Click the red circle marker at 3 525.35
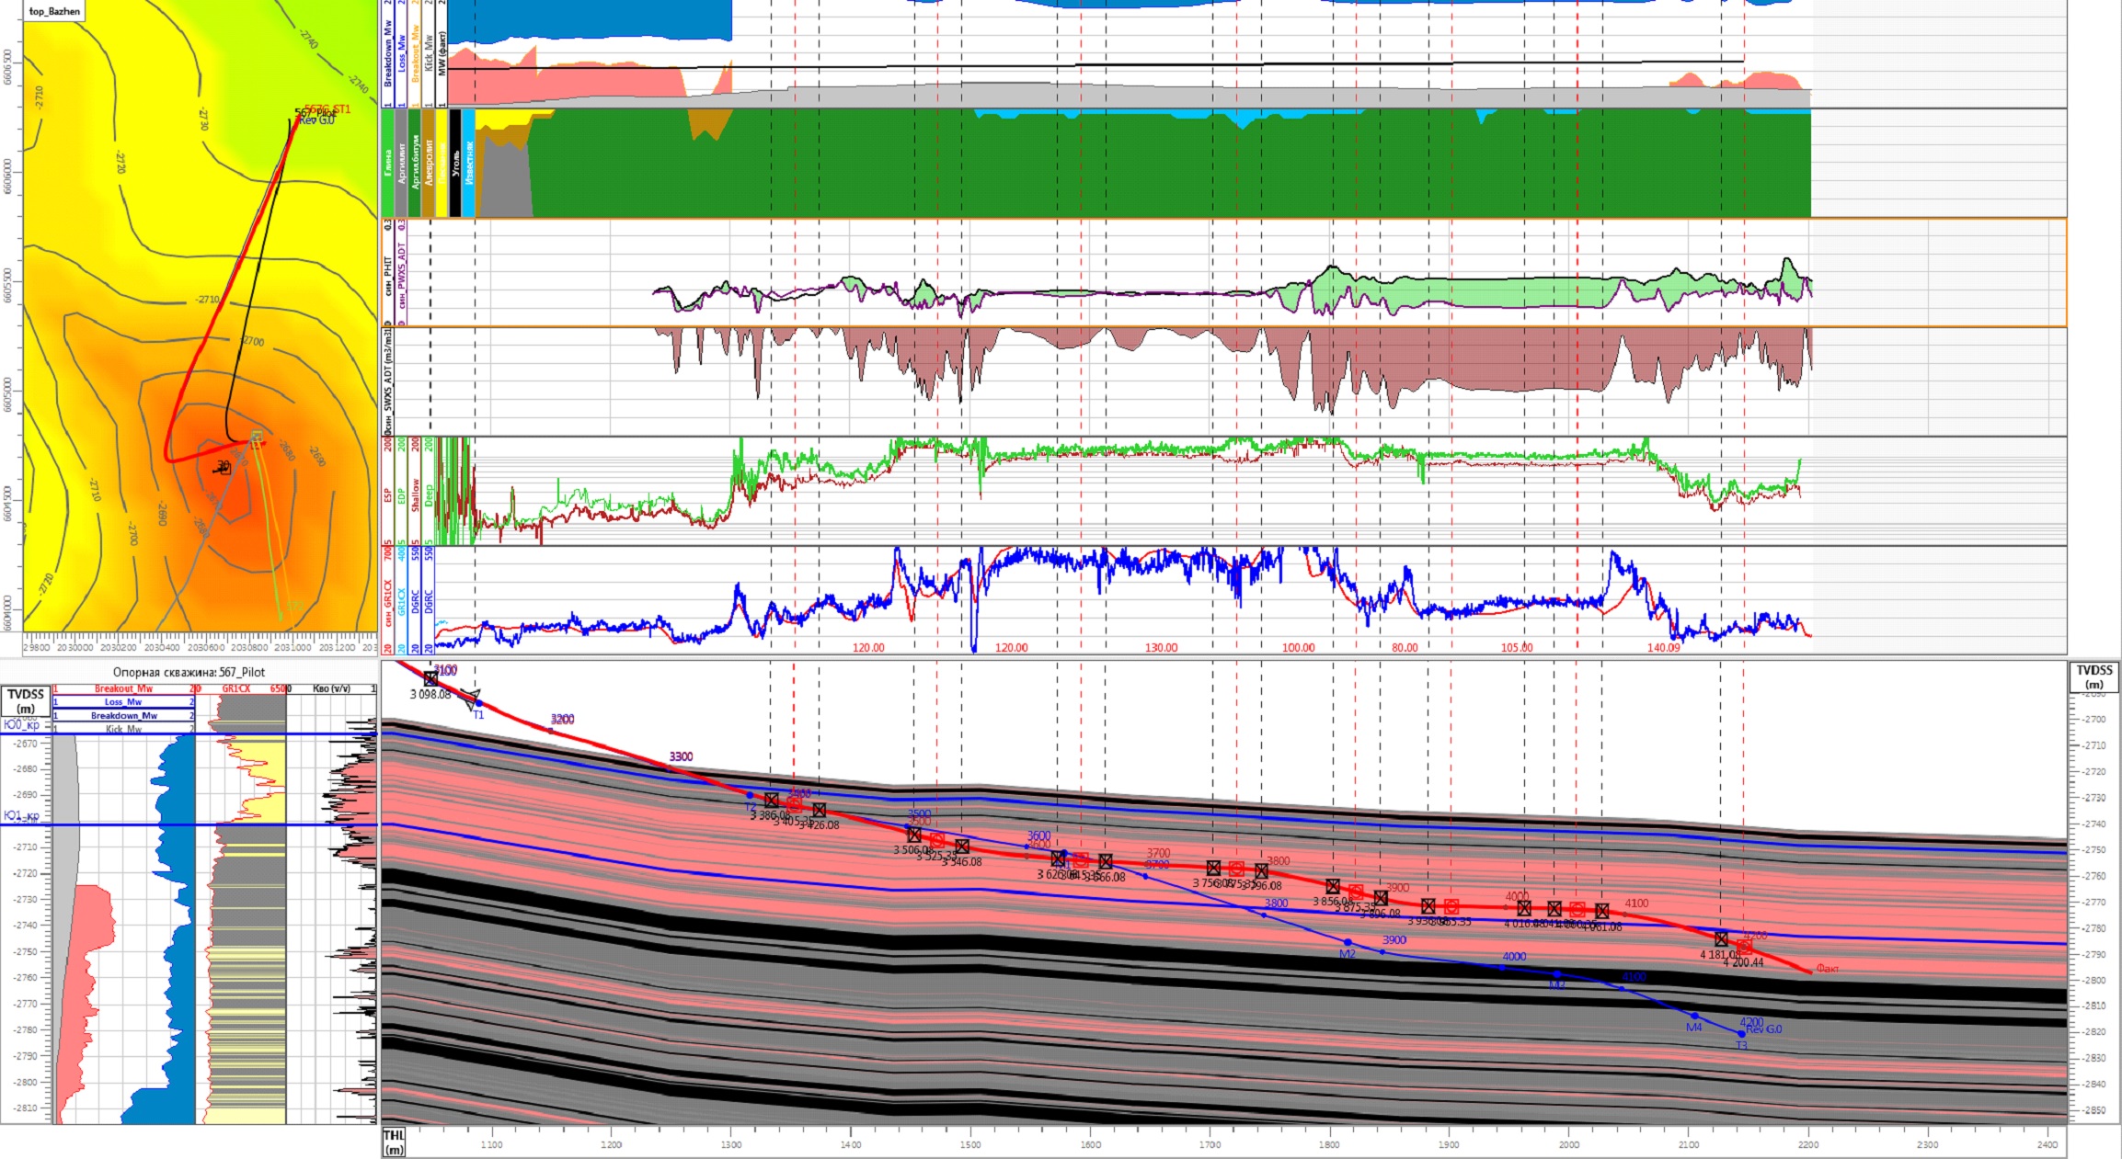The height and width of the screenshot is (1159, 2122). pyautogui.click(x=937, y=841)
